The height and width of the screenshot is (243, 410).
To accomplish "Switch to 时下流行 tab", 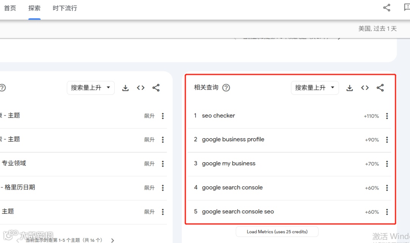I will click(x=65, y=8).
